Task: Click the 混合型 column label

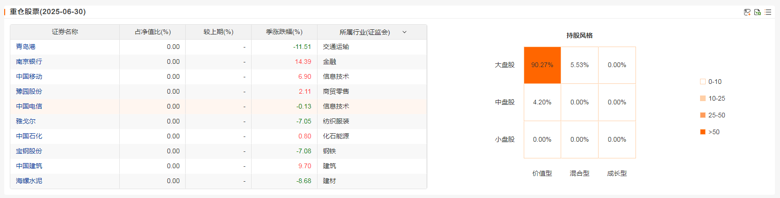Action: coord(579,173)
